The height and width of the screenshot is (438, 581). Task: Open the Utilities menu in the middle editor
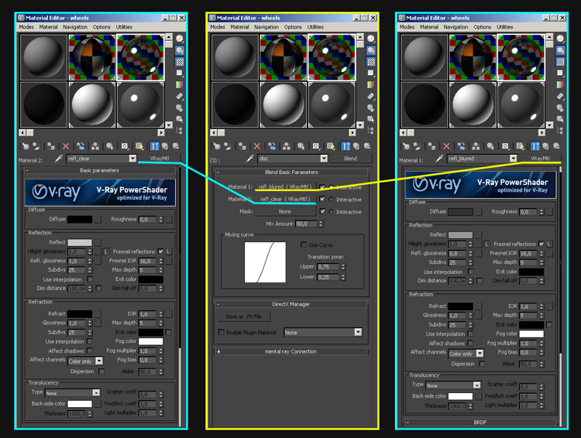(315, 27)
